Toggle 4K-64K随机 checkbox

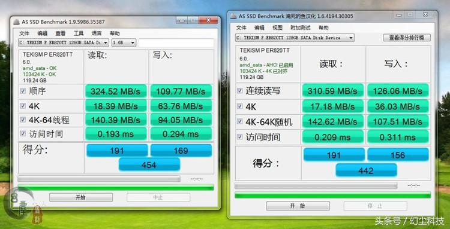pos(240,122)
